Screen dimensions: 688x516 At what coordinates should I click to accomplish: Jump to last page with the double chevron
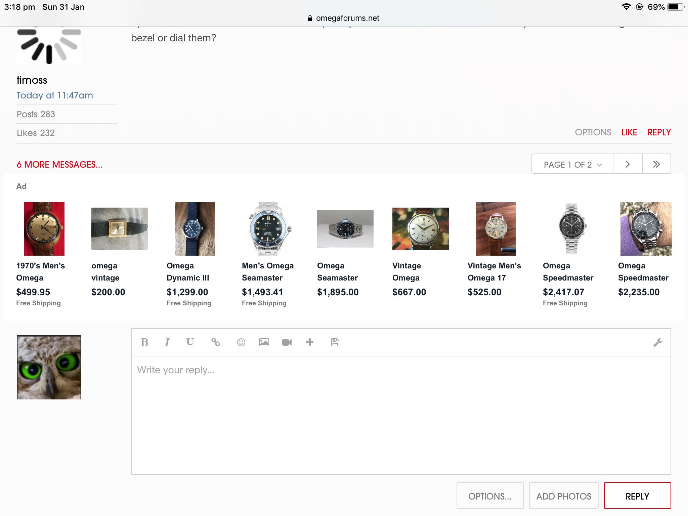click(656, 164)
